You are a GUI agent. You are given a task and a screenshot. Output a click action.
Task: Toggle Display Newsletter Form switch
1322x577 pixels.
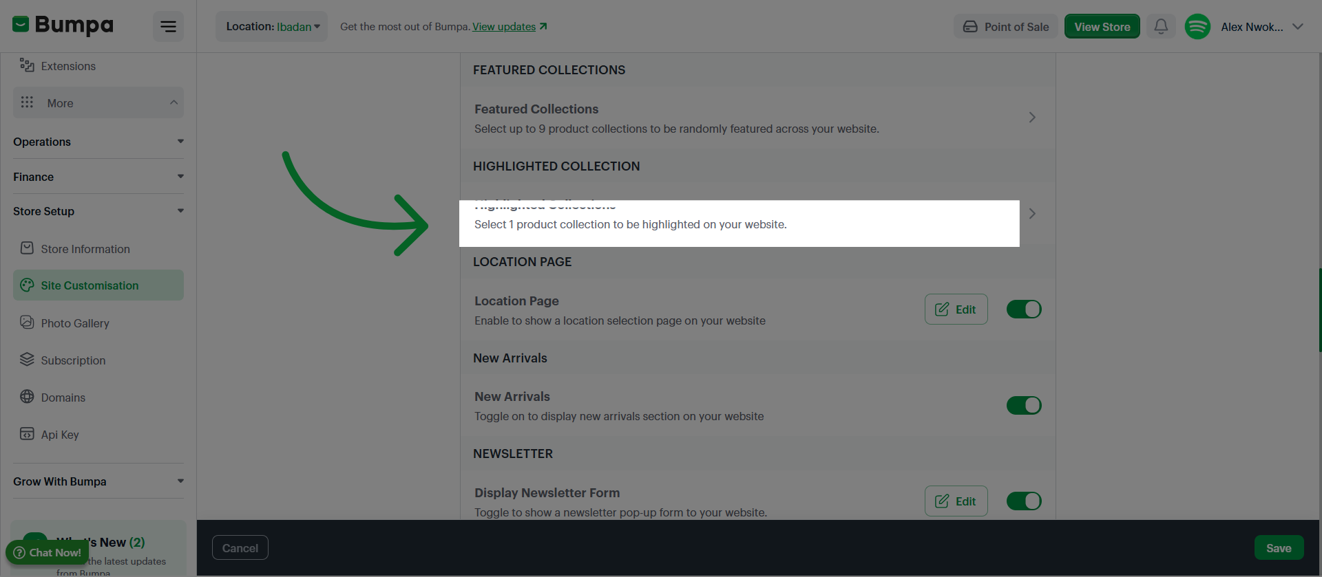point(1024,501)
